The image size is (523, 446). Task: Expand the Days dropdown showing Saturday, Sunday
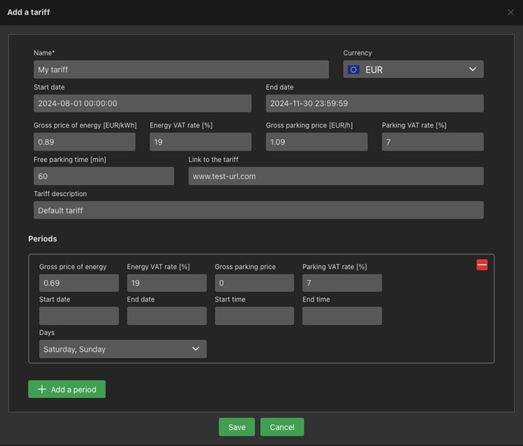[122, 349]
